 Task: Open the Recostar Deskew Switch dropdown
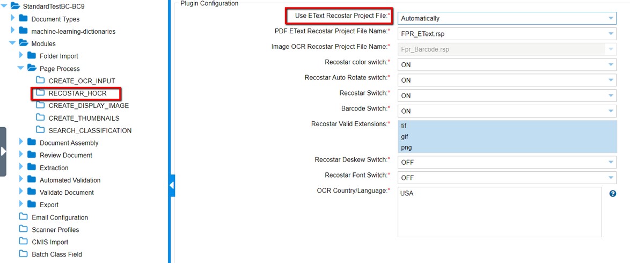(x=507, y=162)
